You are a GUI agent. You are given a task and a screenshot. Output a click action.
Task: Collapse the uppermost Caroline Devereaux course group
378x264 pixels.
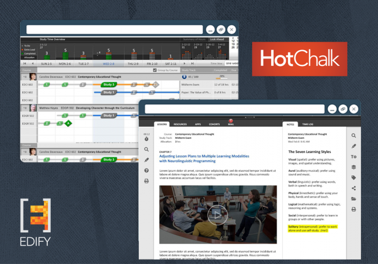click(25, 77)
